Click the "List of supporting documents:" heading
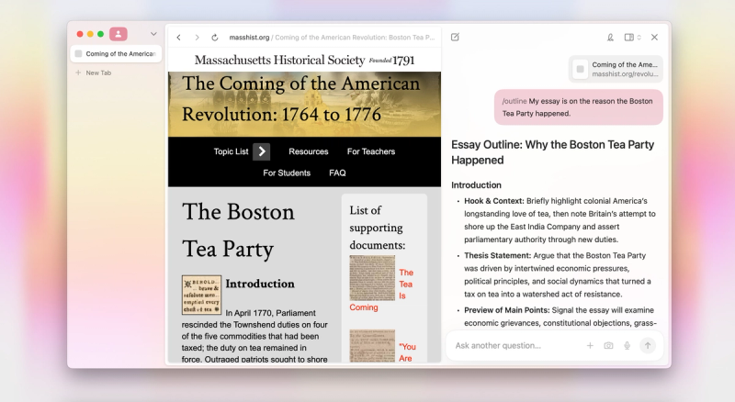Image resolution: width=735 pixels, height=402 pixels. coord(378,228)
